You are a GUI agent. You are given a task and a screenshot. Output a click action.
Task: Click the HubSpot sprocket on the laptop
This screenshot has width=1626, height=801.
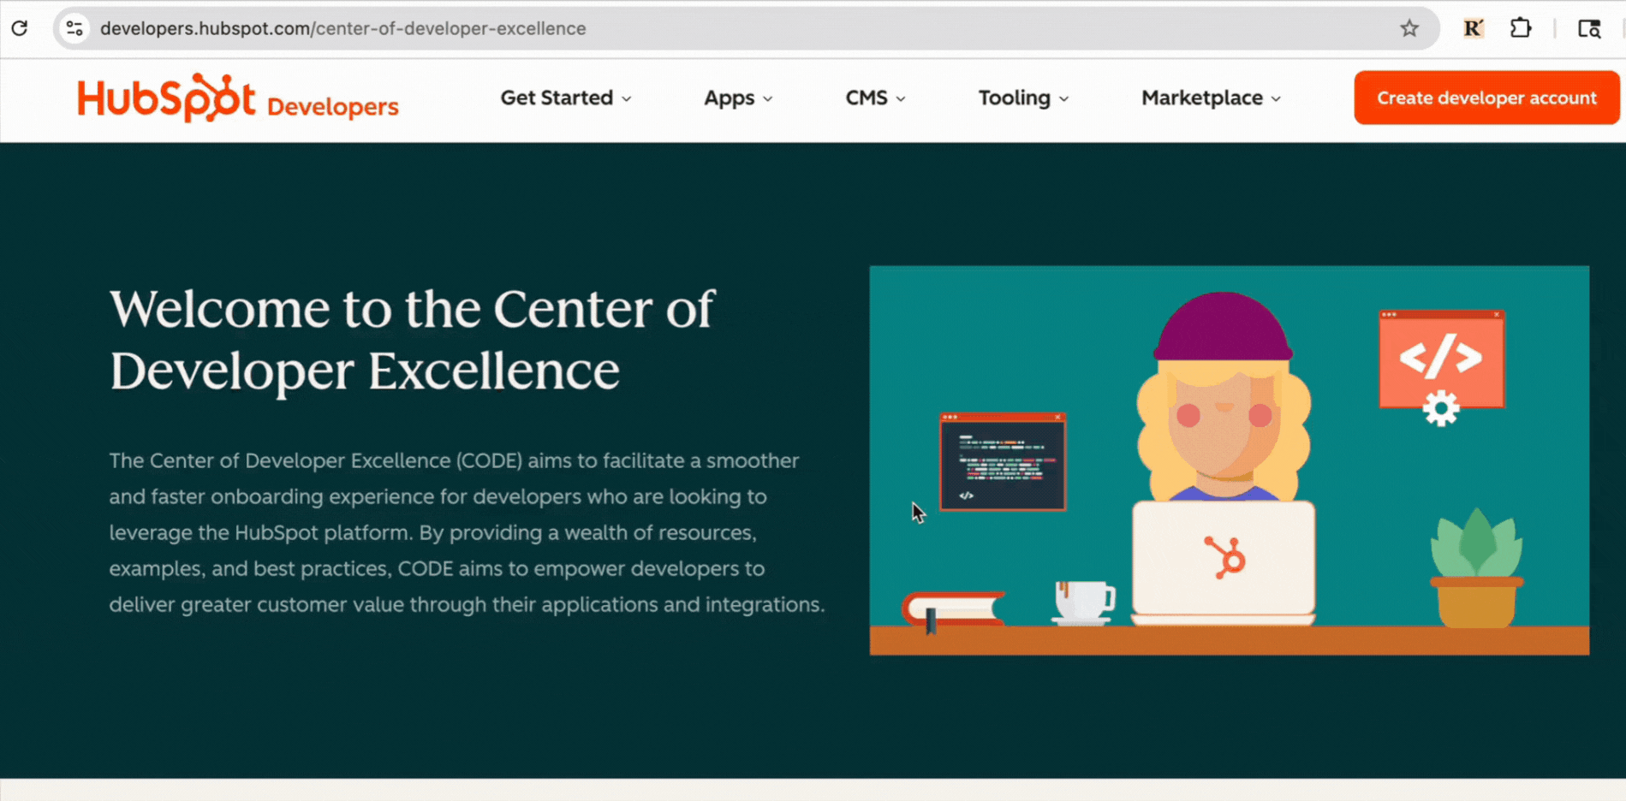[x=1224, y=558]
